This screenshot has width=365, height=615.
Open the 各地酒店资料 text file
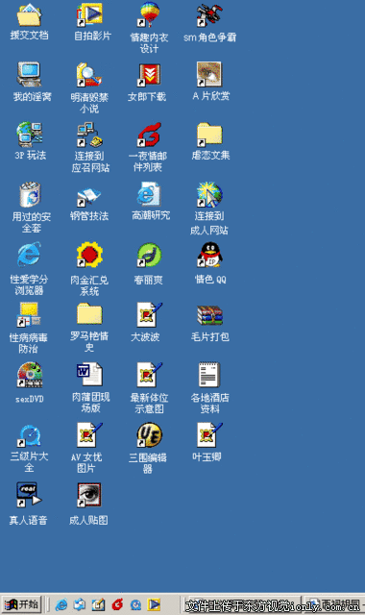[x=209, y=375]
